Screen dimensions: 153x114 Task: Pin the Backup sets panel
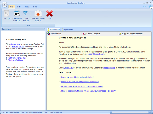44,29
